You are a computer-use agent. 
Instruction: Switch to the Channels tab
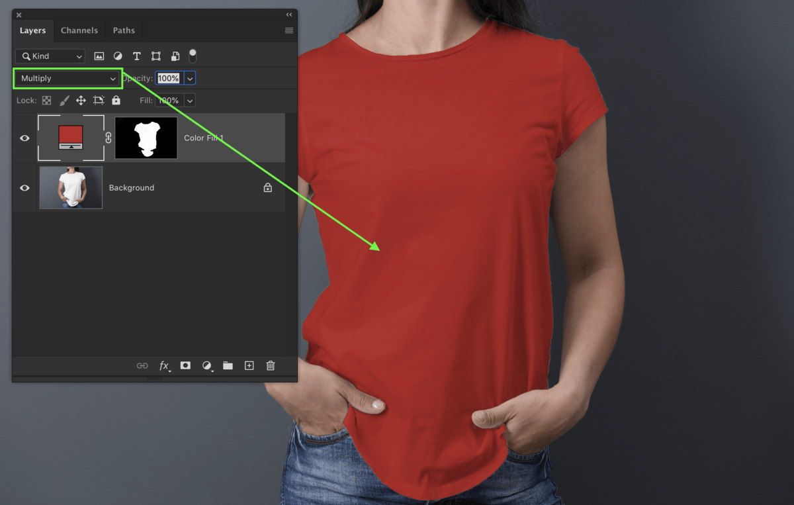tap(79, 30)
